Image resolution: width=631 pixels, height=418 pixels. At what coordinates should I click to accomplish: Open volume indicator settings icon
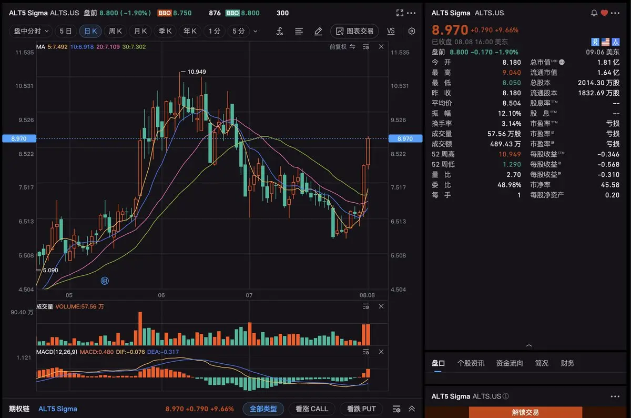point(367,306)
